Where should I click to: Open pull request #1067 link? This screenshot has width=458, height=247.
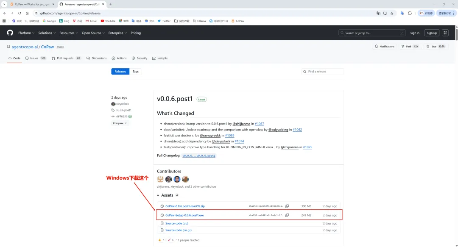tap(260, 124)
